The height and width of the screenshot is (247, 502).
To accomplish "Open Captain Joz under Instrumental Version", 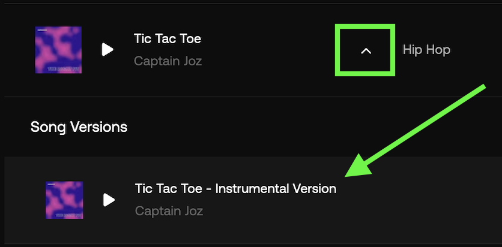I will click(169, 211).
